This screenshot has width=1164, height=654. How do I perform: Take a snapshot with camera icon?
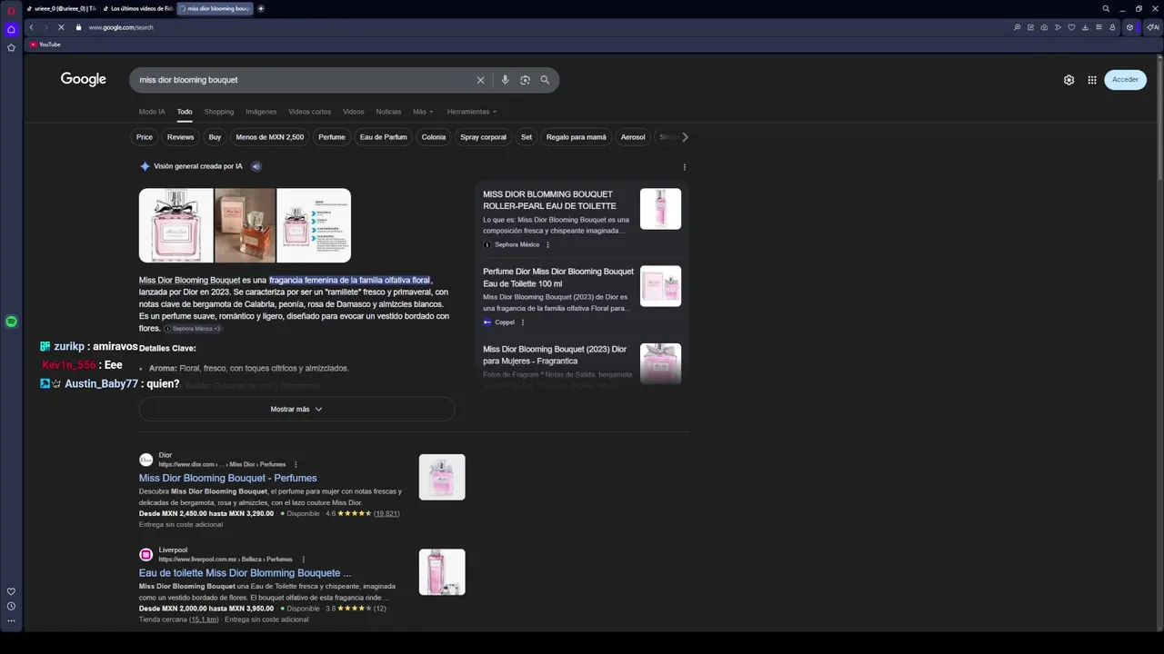1044,27
